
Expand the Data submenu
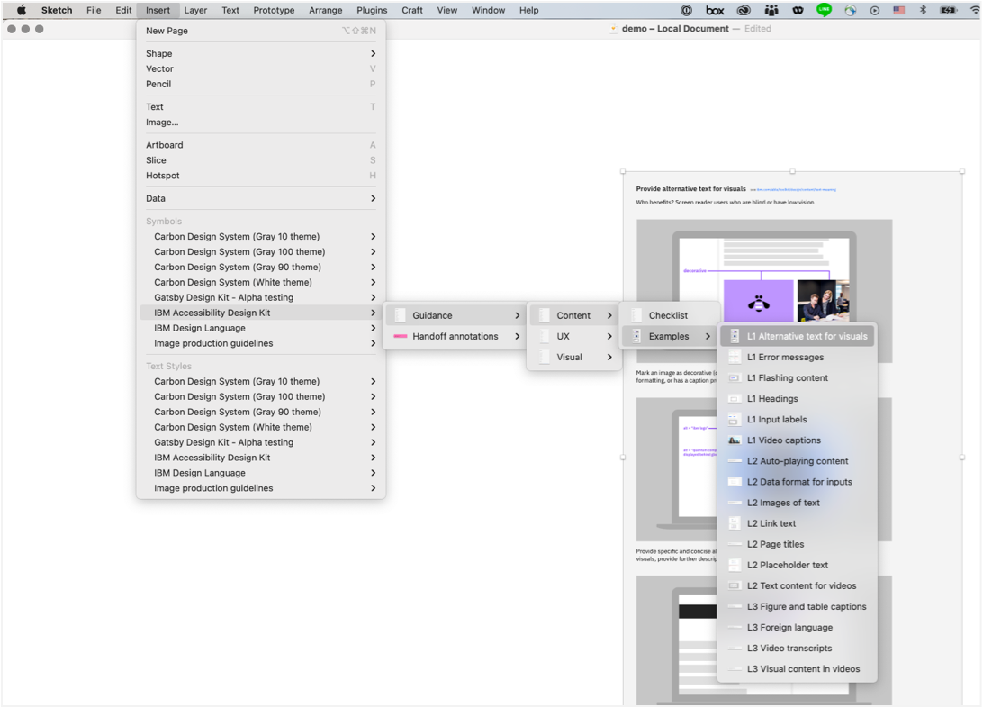pyautogui.click(x=261, y=198)
